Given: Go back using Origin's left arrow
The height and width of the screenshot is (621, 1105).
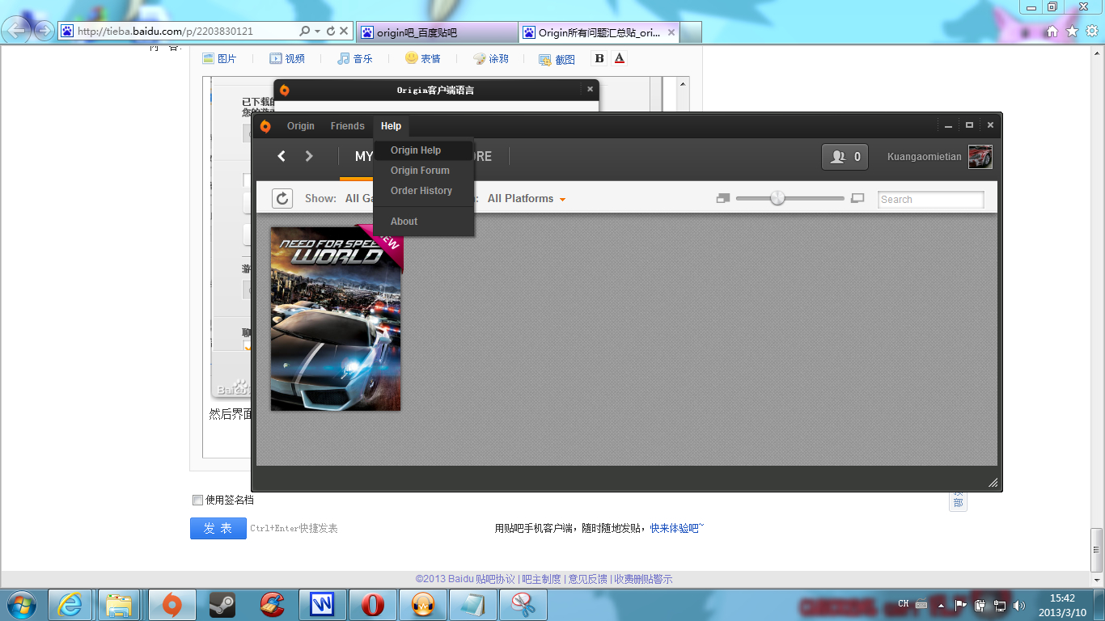Looking at the screenshot, I should [282, 156].
